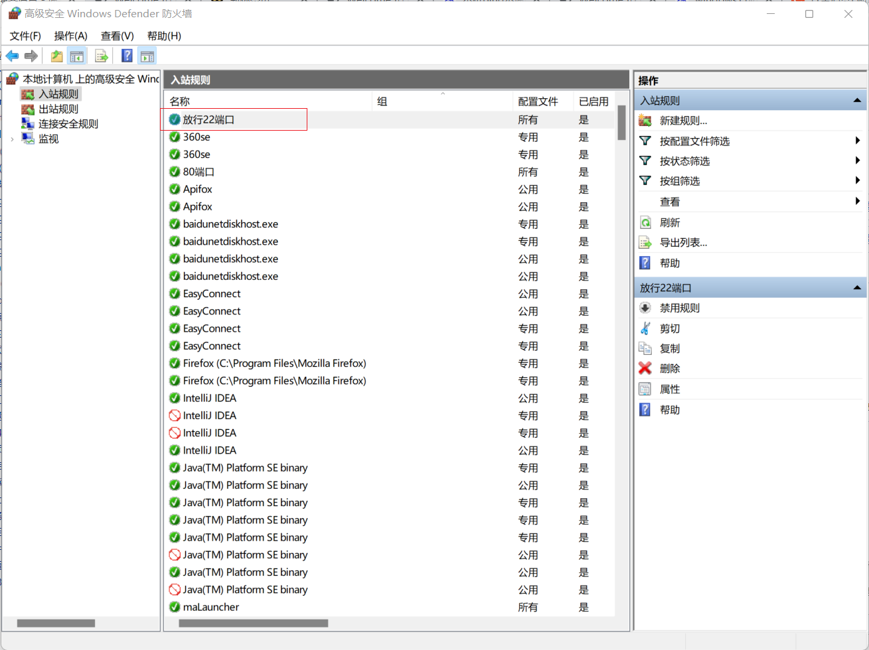Click the scissors icon for 剪切
Image resolution: width=869 pixels, height=650 pixels.
[x=645, y=328]
